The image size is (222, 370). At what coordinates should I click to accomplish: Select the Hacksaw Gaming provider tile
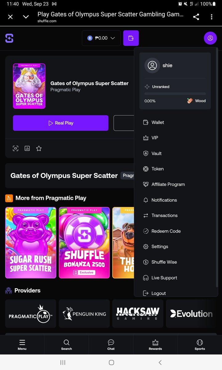pos(138,314)
